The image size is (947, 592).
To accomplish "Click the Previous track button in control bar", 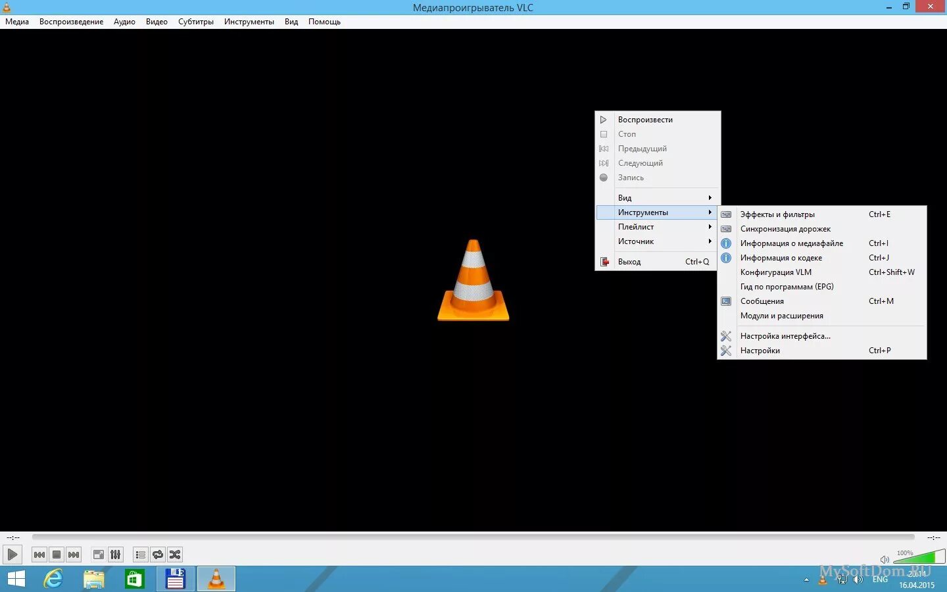I will (x=39, y=555).
